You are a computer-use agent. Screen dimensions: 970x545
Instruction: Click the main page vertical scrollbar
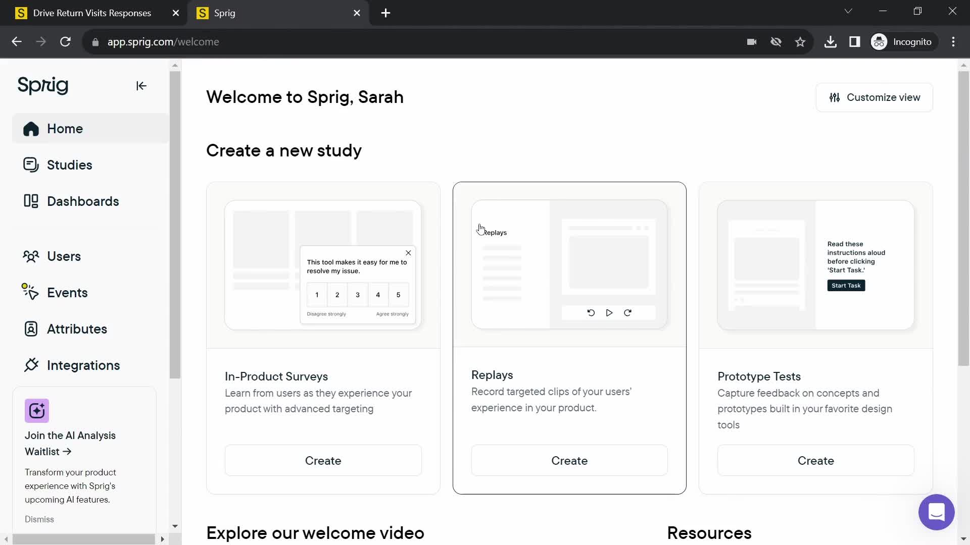(963, 219)
